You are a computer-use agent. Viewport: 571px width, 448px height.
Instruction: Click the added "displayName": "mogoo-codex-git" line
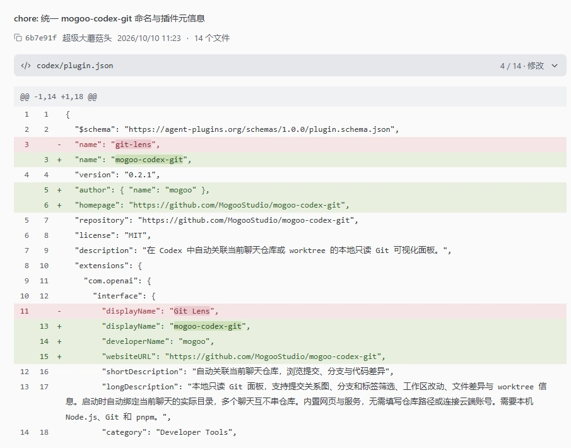pos(290,326)
